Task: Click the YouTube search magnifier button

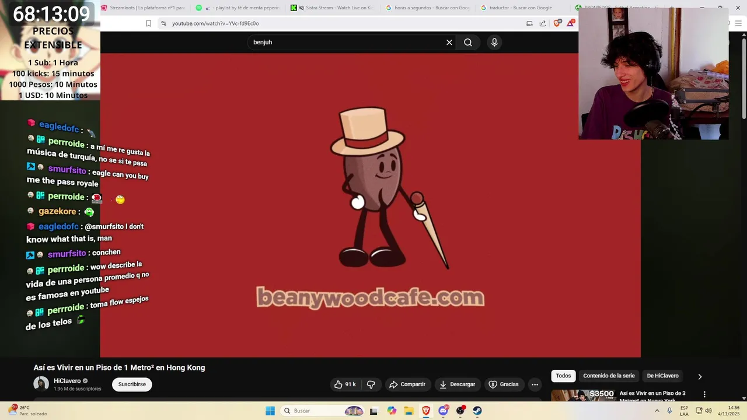Action: coord(468,42)
